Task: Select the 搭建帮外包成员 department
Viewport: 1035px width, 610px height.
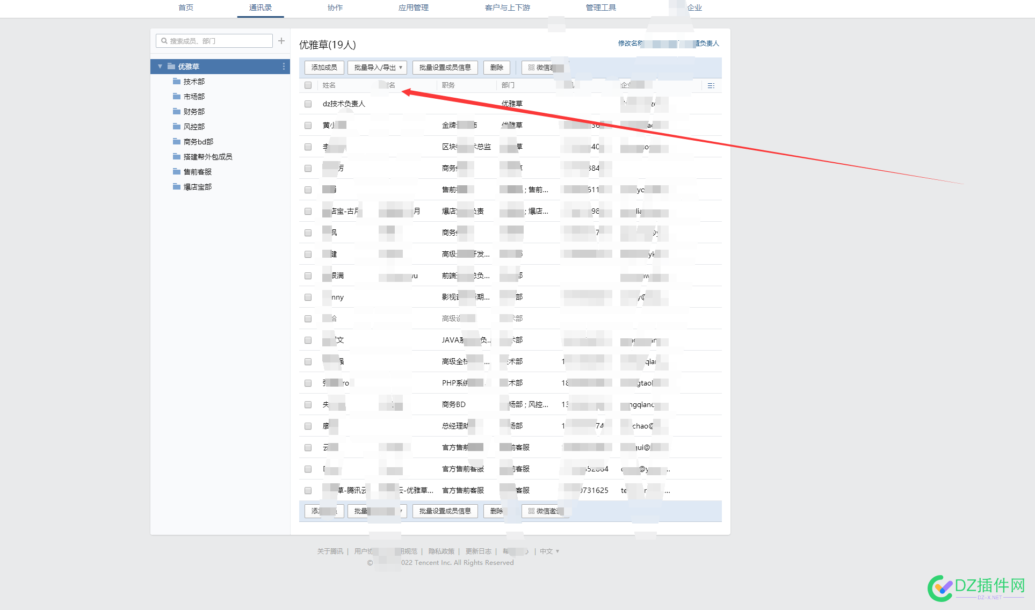Action: (208, 157)
